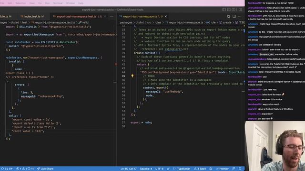305x171 pixels.
Task: Click the '// TODO:' comment on line 45
Action: [x=149, y=76]
